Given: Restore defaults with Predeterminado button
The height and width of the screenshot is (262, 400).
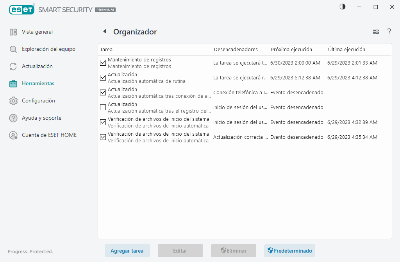Looking at the screenshot, I should 289,251.
